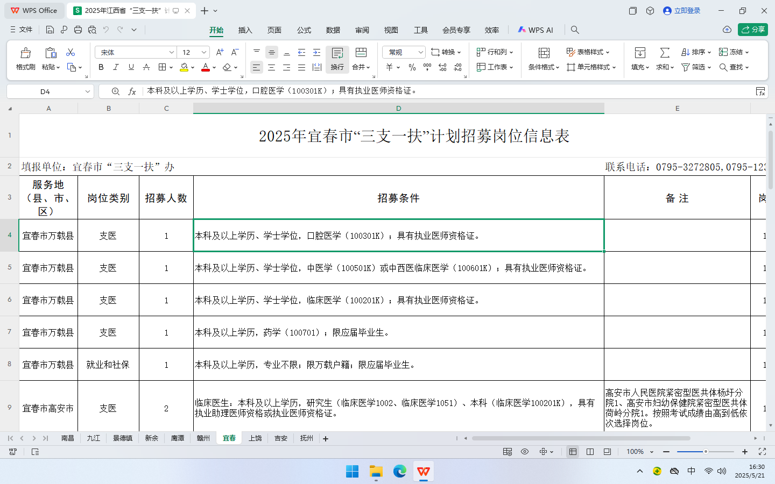The height and width of the screenshot is (484, 775).
Task: Click the Format Painter (格式刷) icon
Action: pyautogui.click(x=25, y=53)
